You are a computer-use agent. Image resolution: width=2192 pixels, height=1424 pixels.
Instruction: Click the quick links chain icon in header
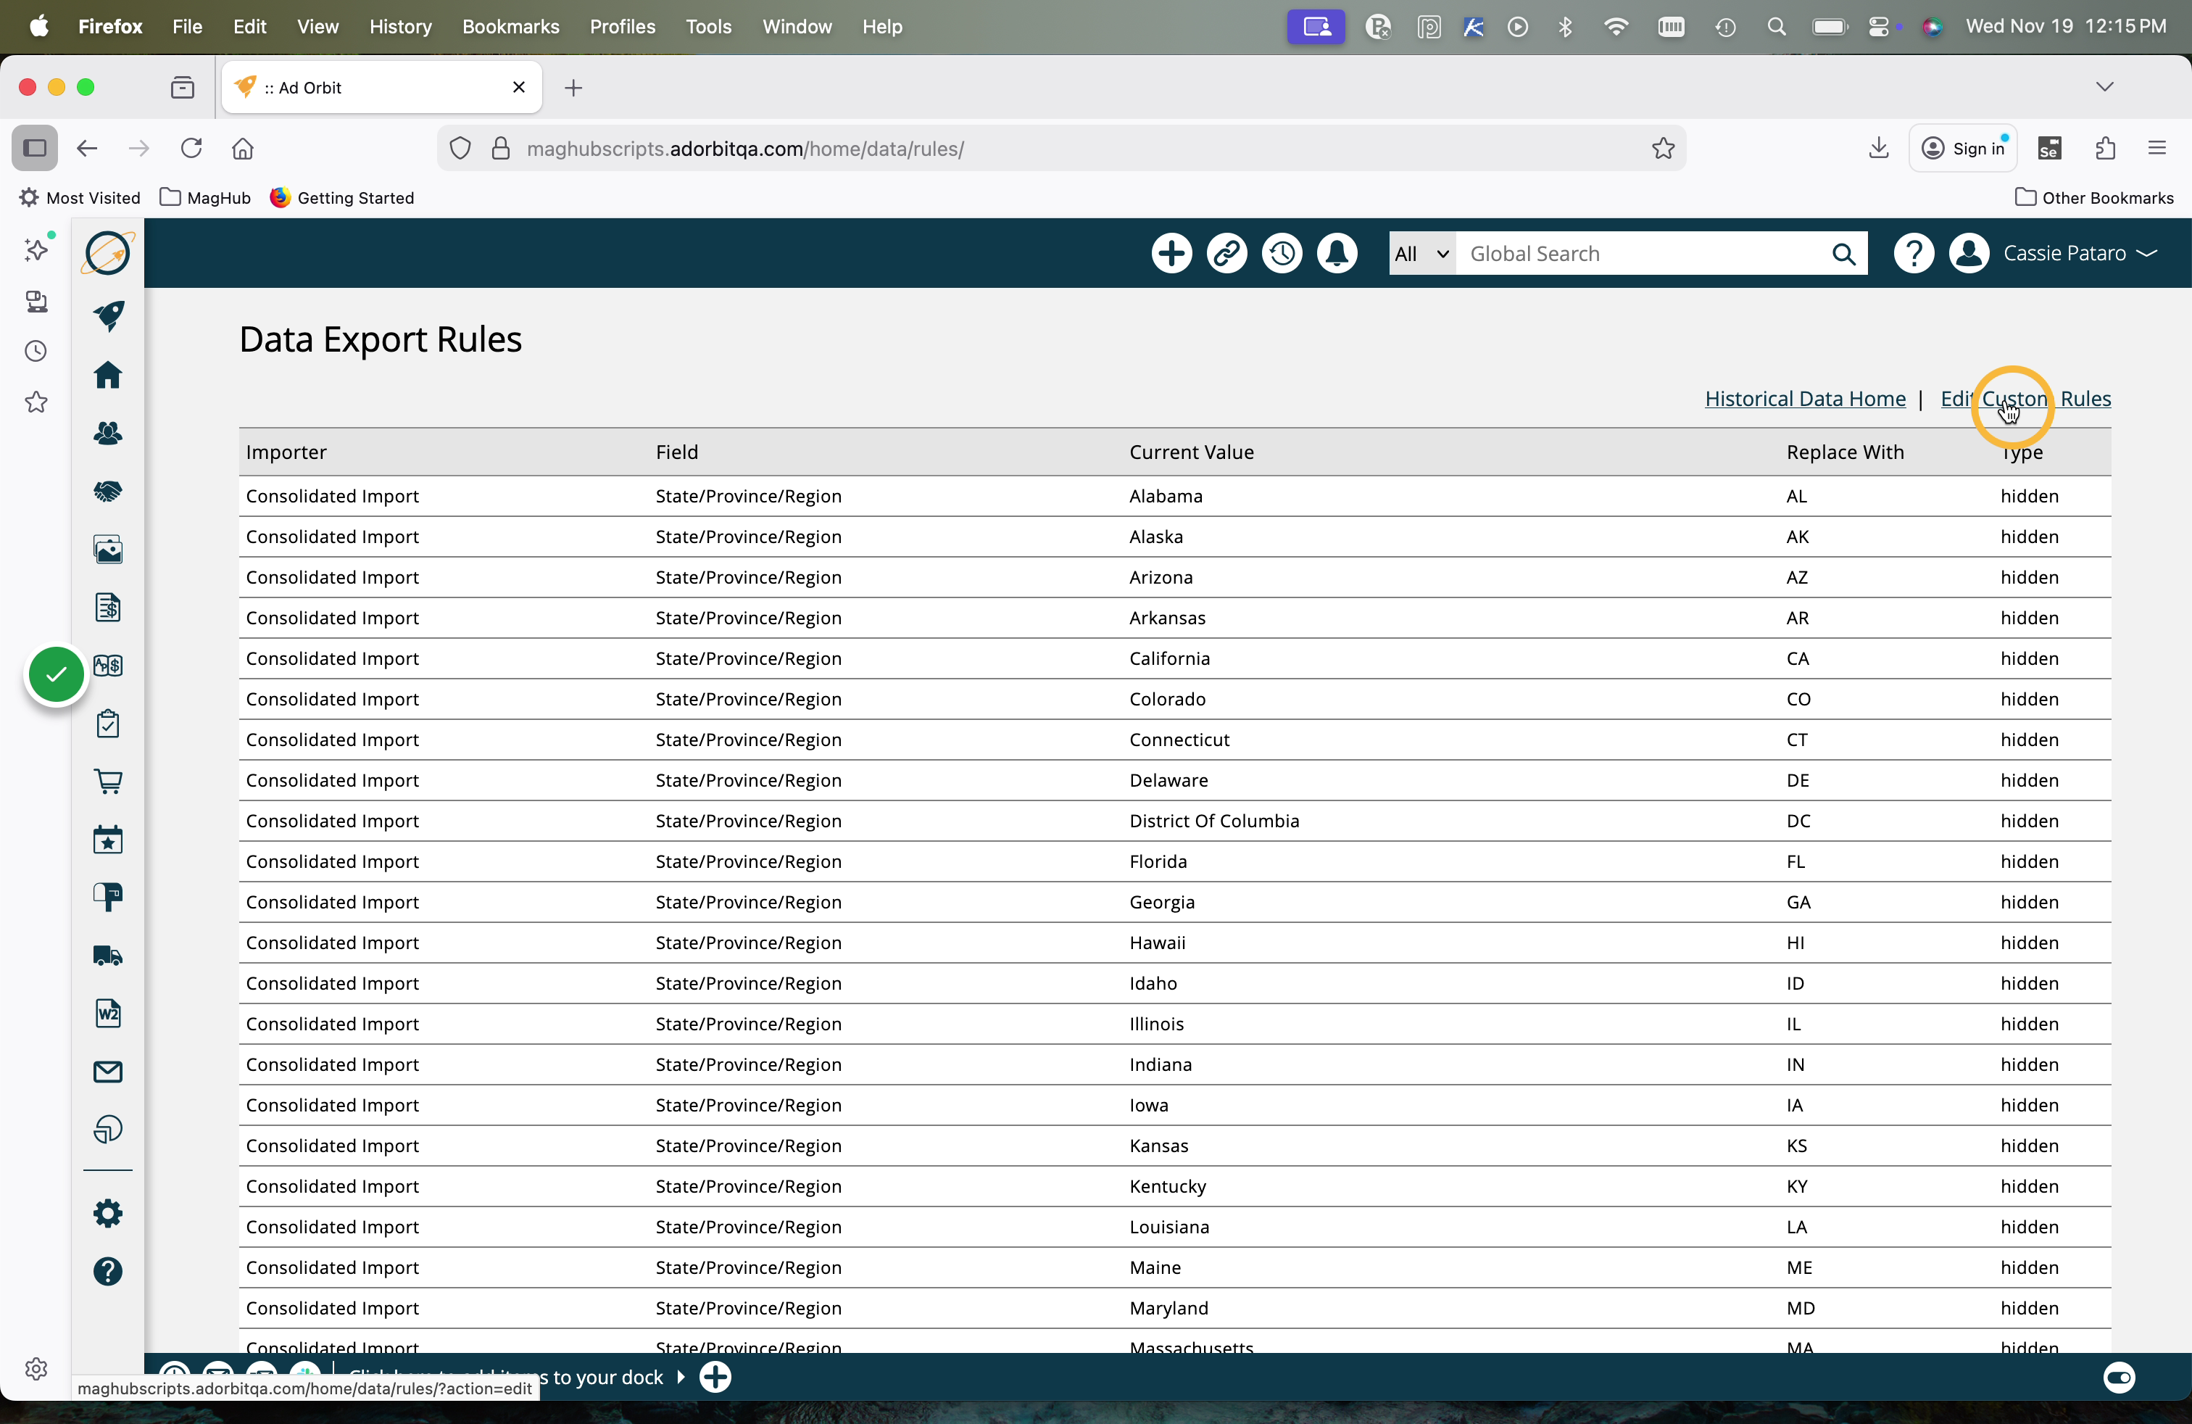tap(1226, 253)
